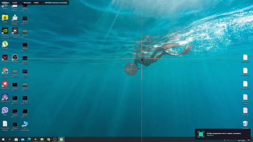The height and width of the screenshot is (142, 253).
Task: Launch the Viber desktop shortcut
Action: coord(5,111)
